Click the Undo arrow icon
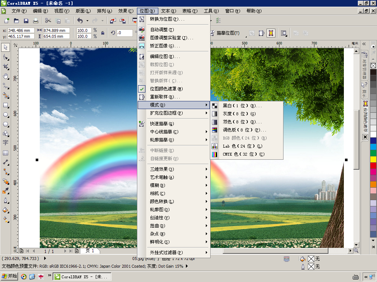This screenshot has height=282, width=377. [80, 21]
